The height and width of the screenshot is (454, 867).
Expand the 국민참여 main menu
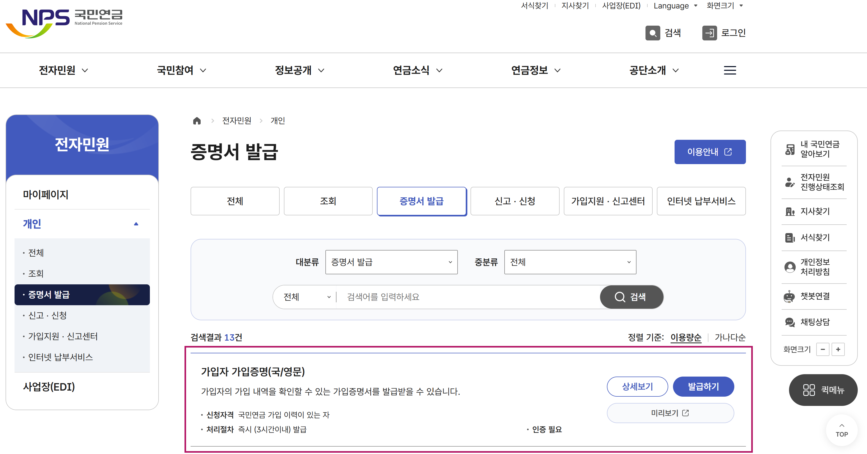coord(181,70)
